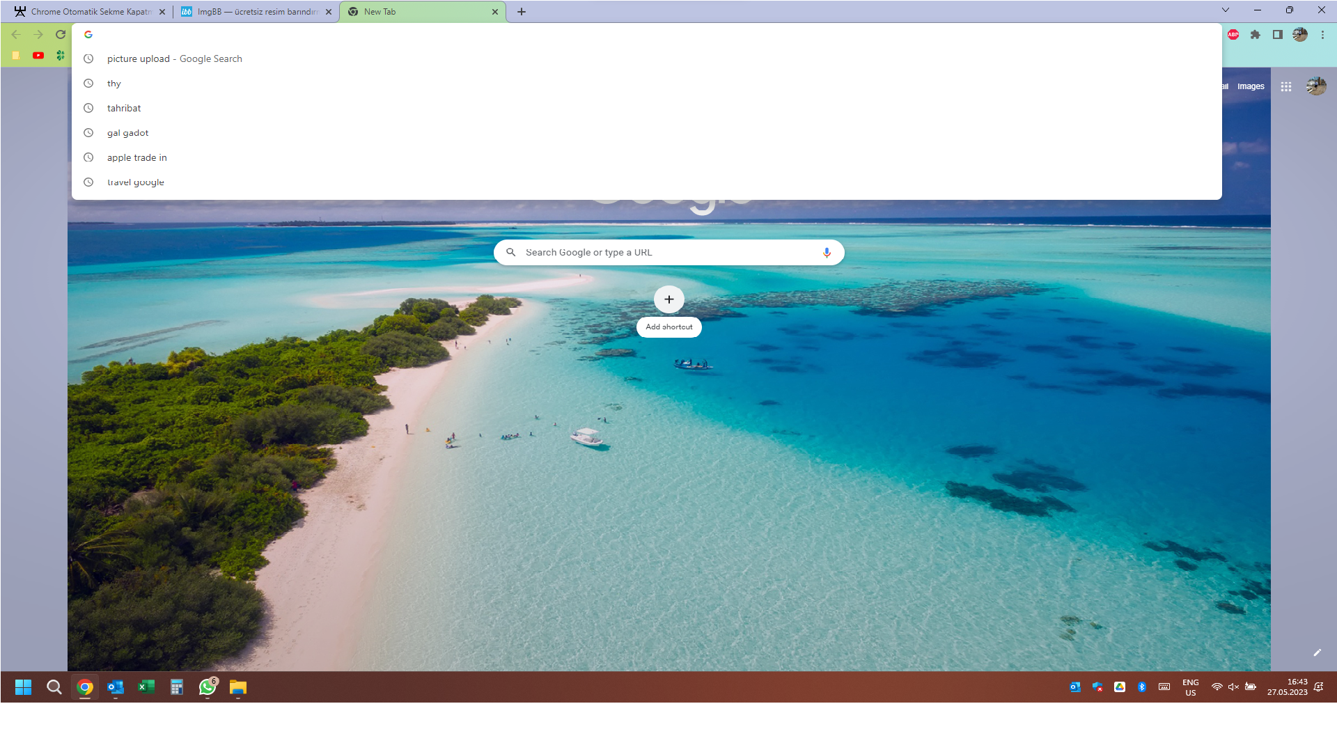
Task: Open the Outlook tray icon
Action: tap(1075, 687)
